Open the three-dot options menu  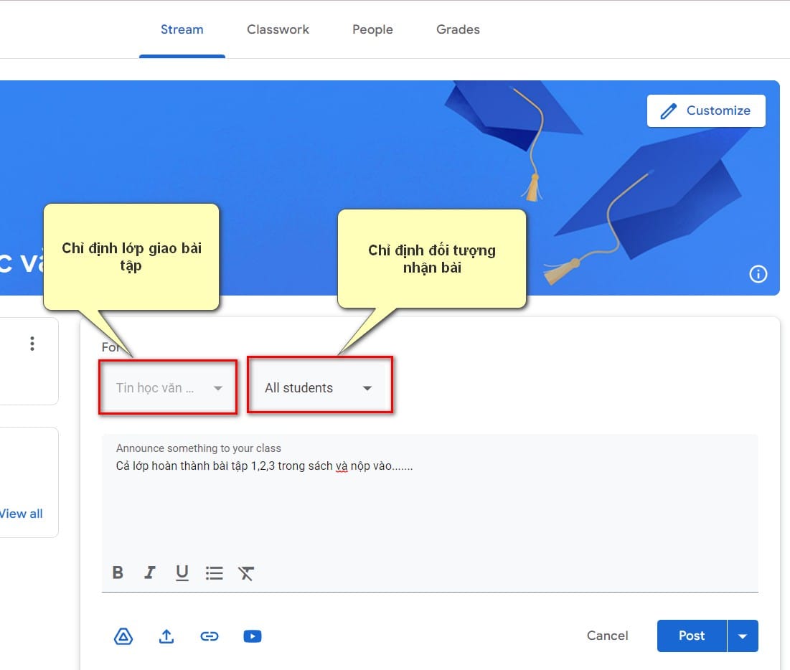(32, 344)
